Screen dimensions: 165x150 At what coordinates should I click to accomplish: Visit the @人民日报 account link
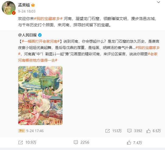pos(27,35)
